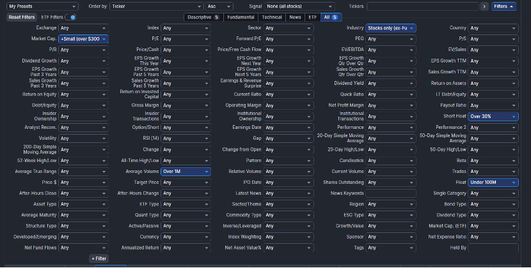Open the Float filter dropdown
This screenshot has width=531, height=268.
[493, 182]
